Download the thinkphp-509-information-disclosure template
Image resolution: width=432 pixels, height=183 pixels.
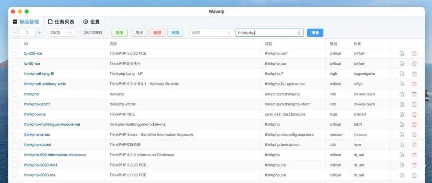pyautogui.click(x=402, y=155)
